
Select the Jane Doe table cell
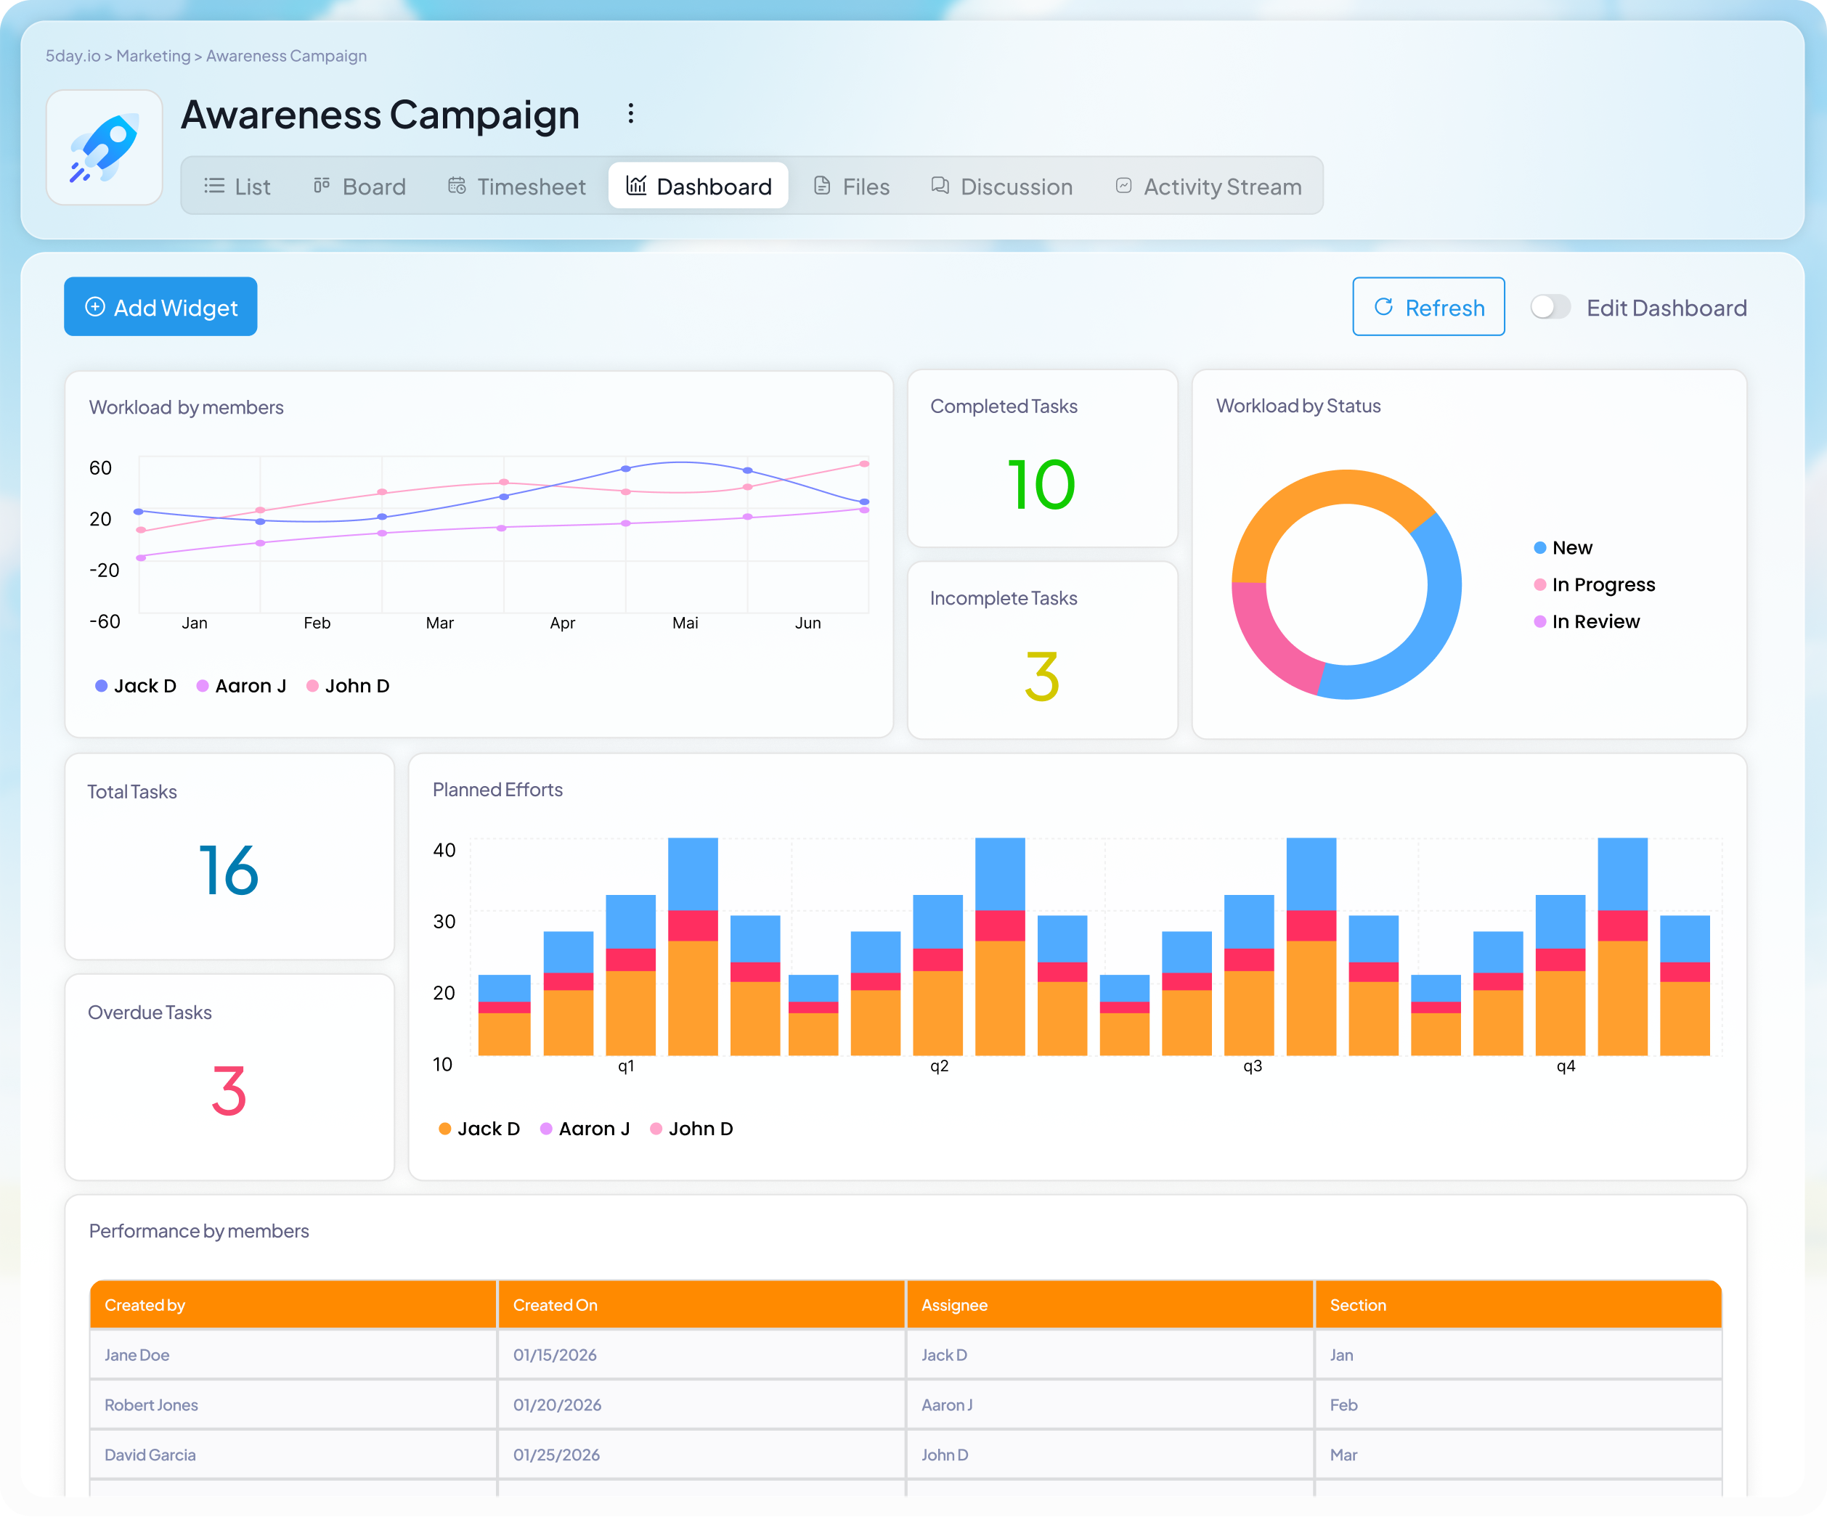tap(293, 1355)
